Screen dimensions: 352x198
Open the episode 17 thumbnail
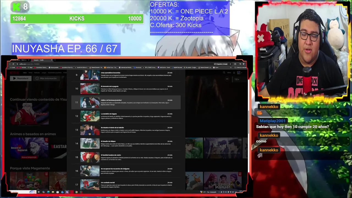(90, 185)
